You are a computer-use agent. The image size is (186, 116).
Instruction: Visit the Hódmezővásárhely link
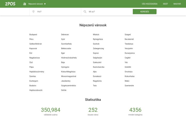pyautogui.click(x=69, y=58)
